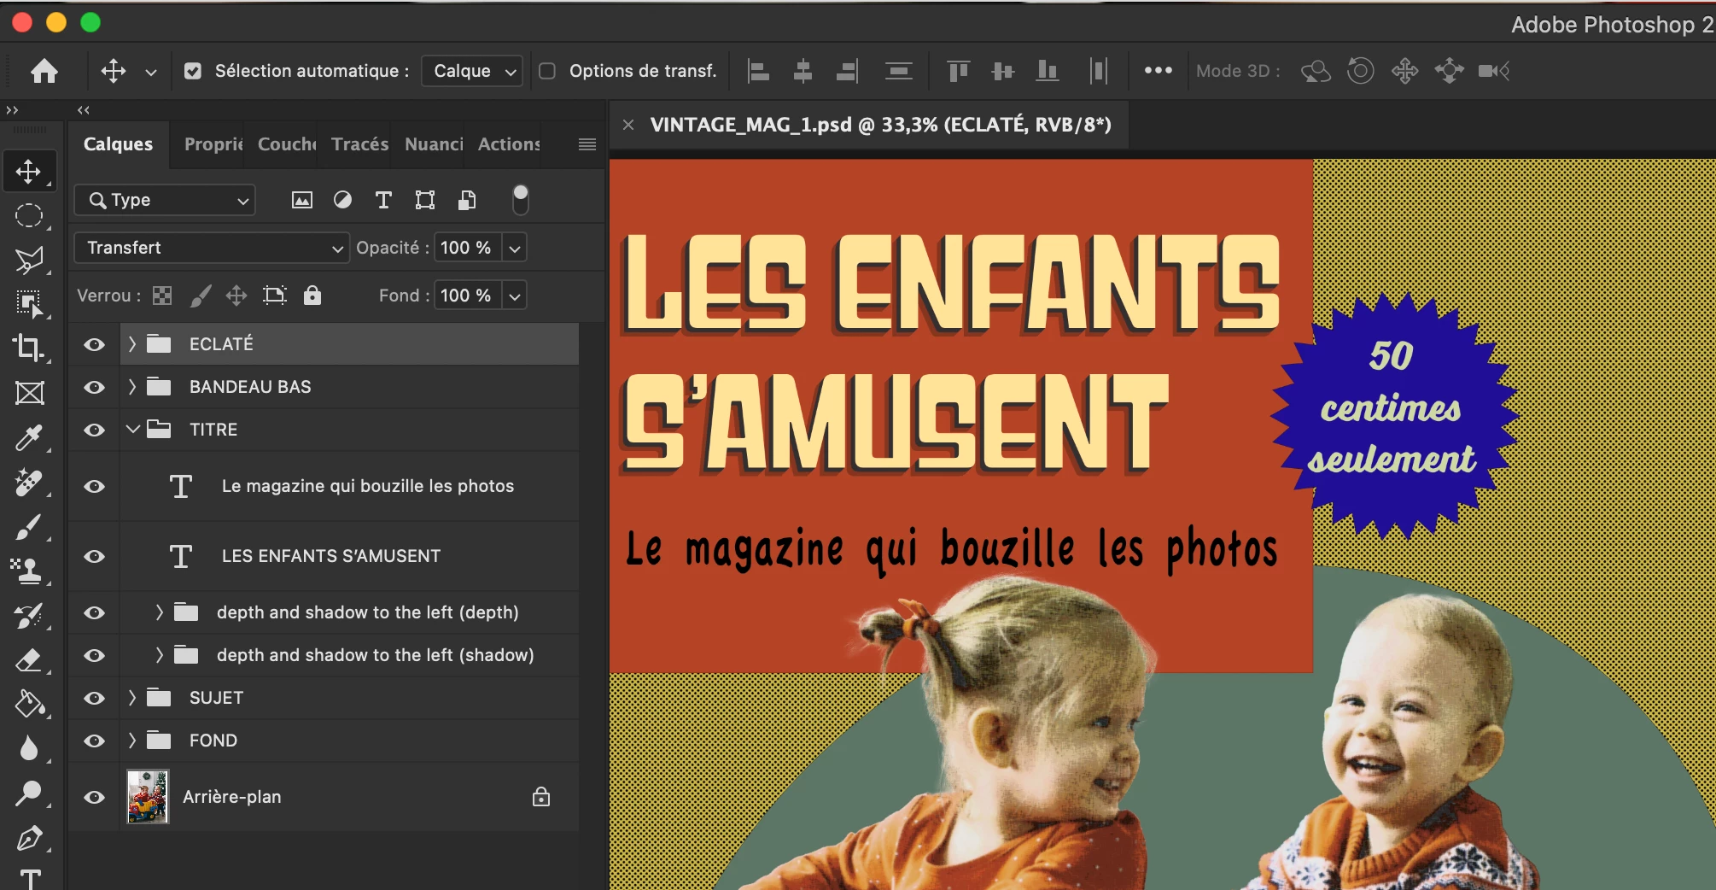Screen dimensions: 1716x890
Task: Hide the ECLATÉ group layer
Action: [94, 344]
